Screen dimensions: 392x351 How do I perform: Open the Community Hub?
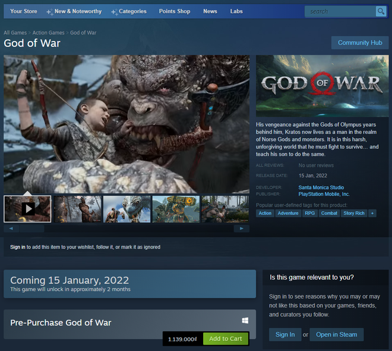tap(360, 43)
